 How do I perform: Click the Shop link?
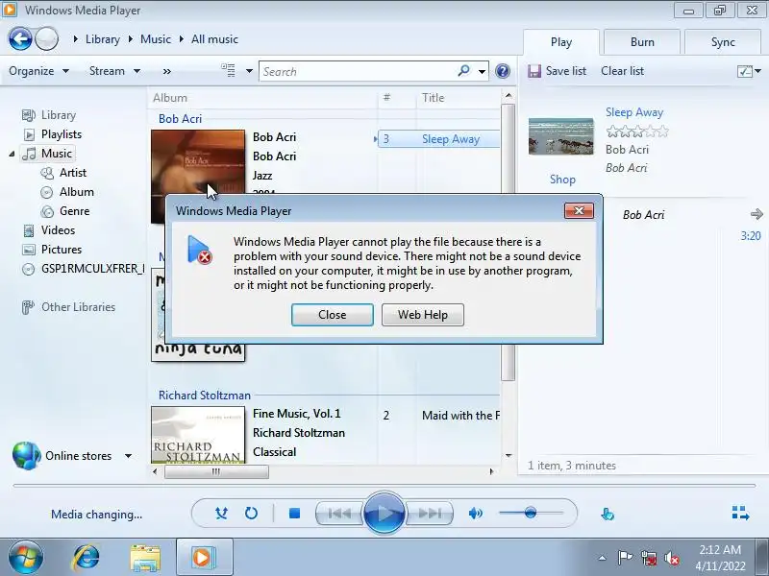(562, 180)
